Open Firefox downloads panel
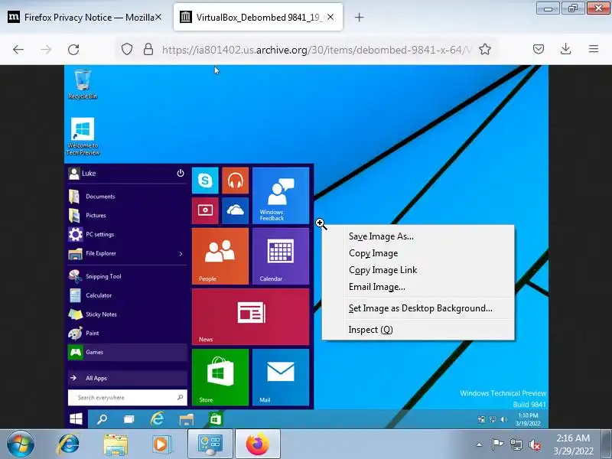This screenshot has width=612, height=459. click(x=565, y=49)
